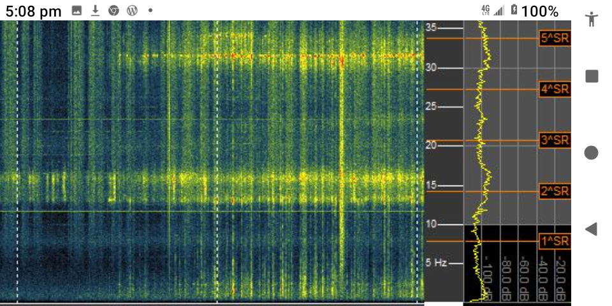
Task: Select the 3^SR resonance marker label
Action: click(554, 140)
